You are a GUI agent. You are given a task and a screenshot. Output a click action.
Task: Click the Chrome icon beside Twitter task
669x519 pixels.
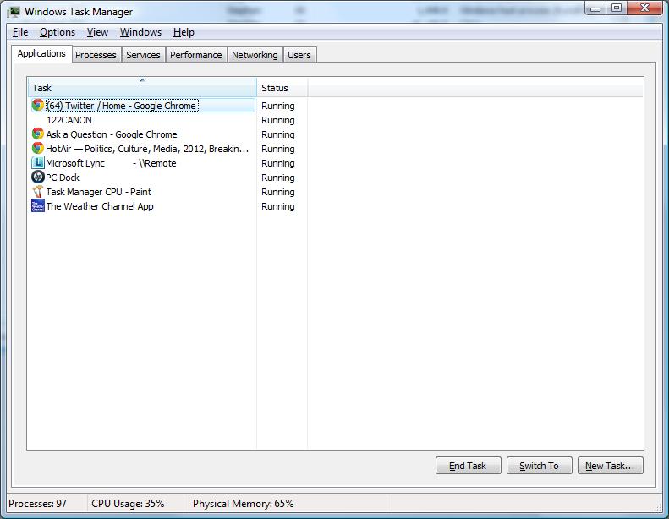click(37, 106)
